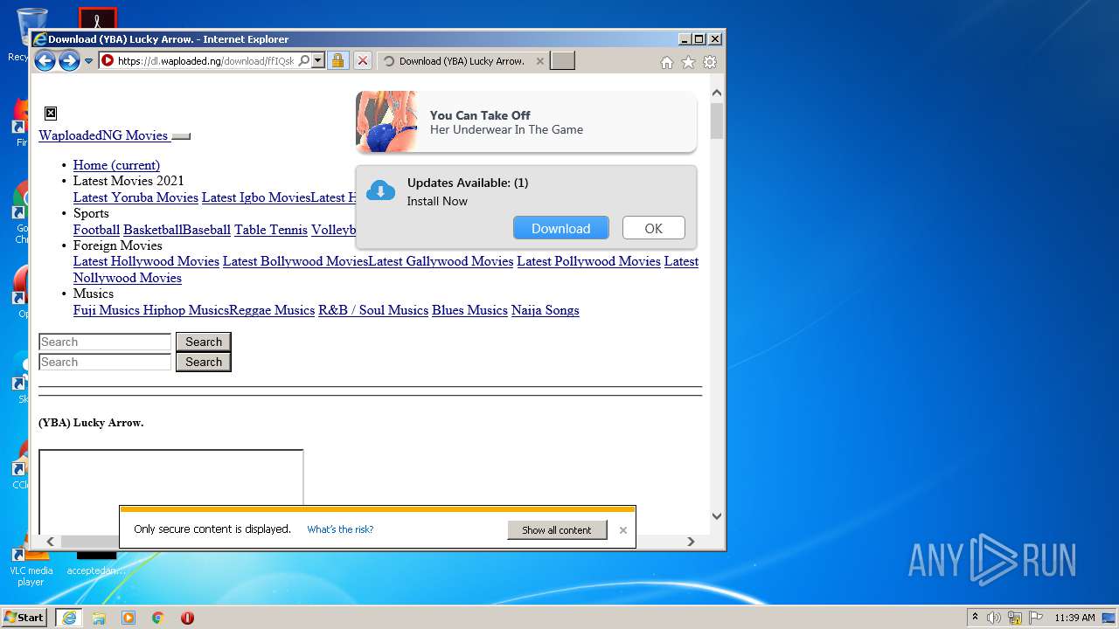Click the blue Download button in popup
Screen dimensions: 1119x629
(560, 228)
